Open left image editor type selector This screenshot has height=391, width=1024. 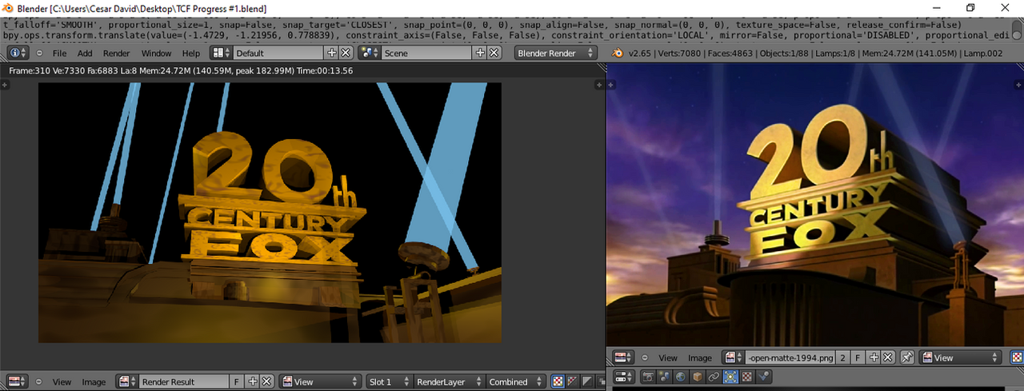(18, 381)
